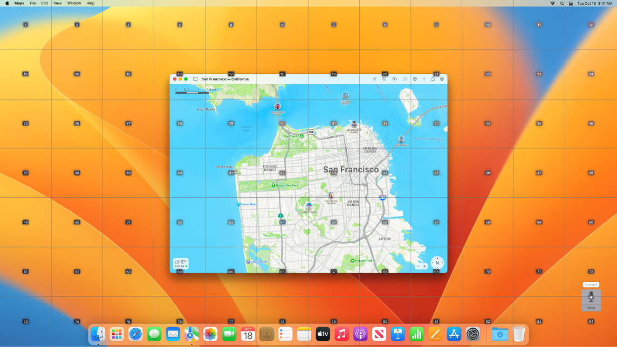
Task: Toggle 3D view in the Maps toolbar
Action: 394,79
